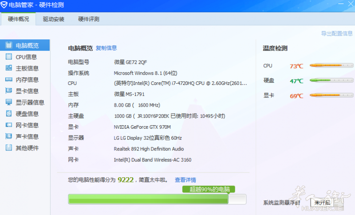Click the 主硬盘 field label
Viewport: 355px width, 215px height.
coord(76,116)
